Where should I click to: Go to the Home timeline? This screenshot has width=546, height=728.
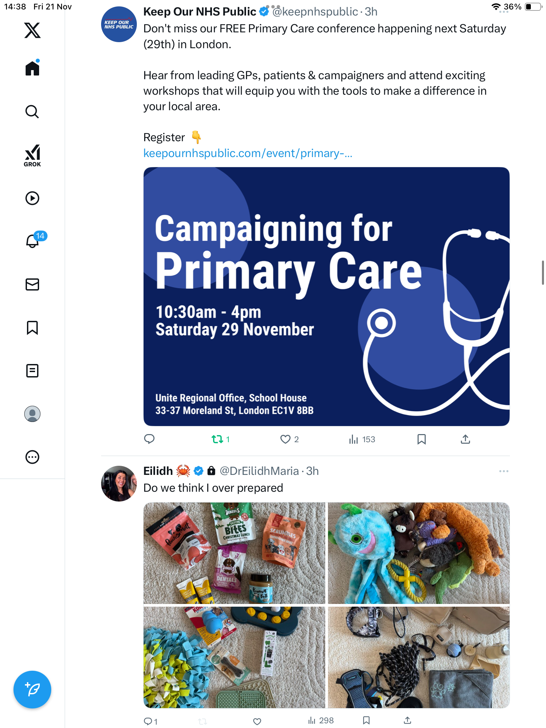tap(32, 68)
